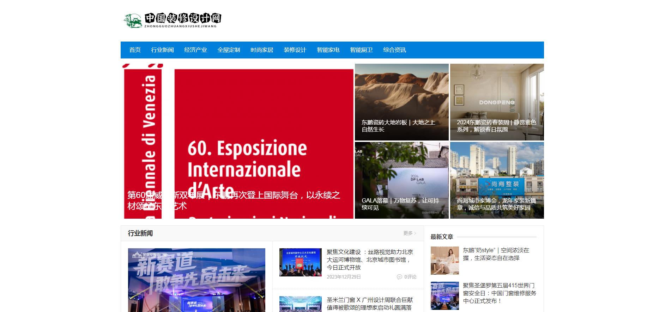Click the 行业新闻 section heading

pos(140,233)
